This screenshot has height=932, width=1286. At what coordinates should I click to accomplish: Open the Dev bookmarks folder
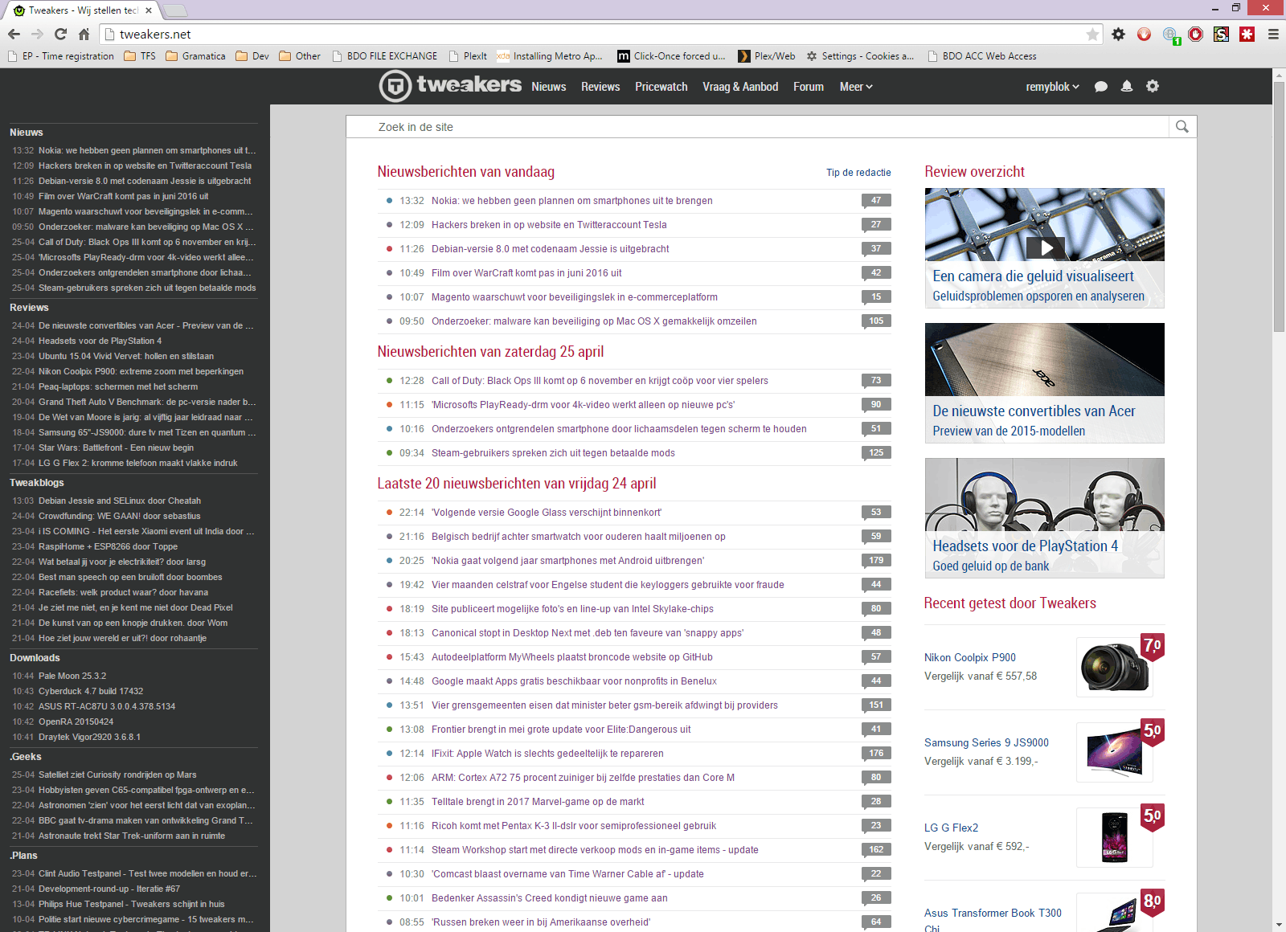(252, 56)
